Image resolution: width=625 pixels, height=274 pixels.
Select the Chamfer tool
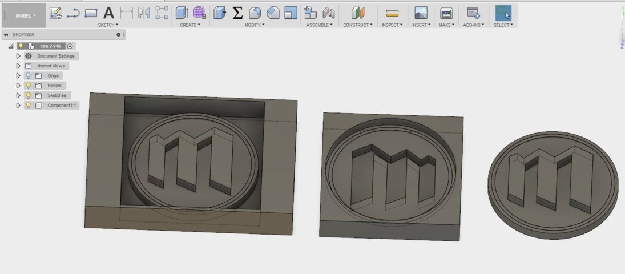point(273,13)
